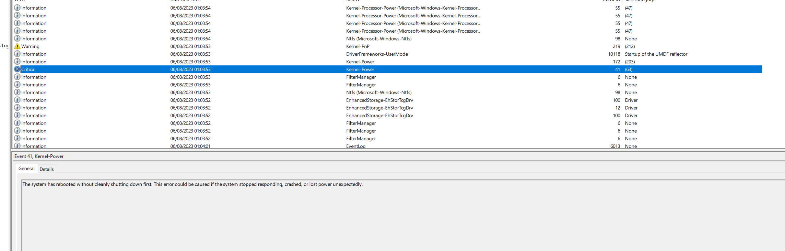
Task: Click the "EventLog" source cell
Action: click(356, 146)
